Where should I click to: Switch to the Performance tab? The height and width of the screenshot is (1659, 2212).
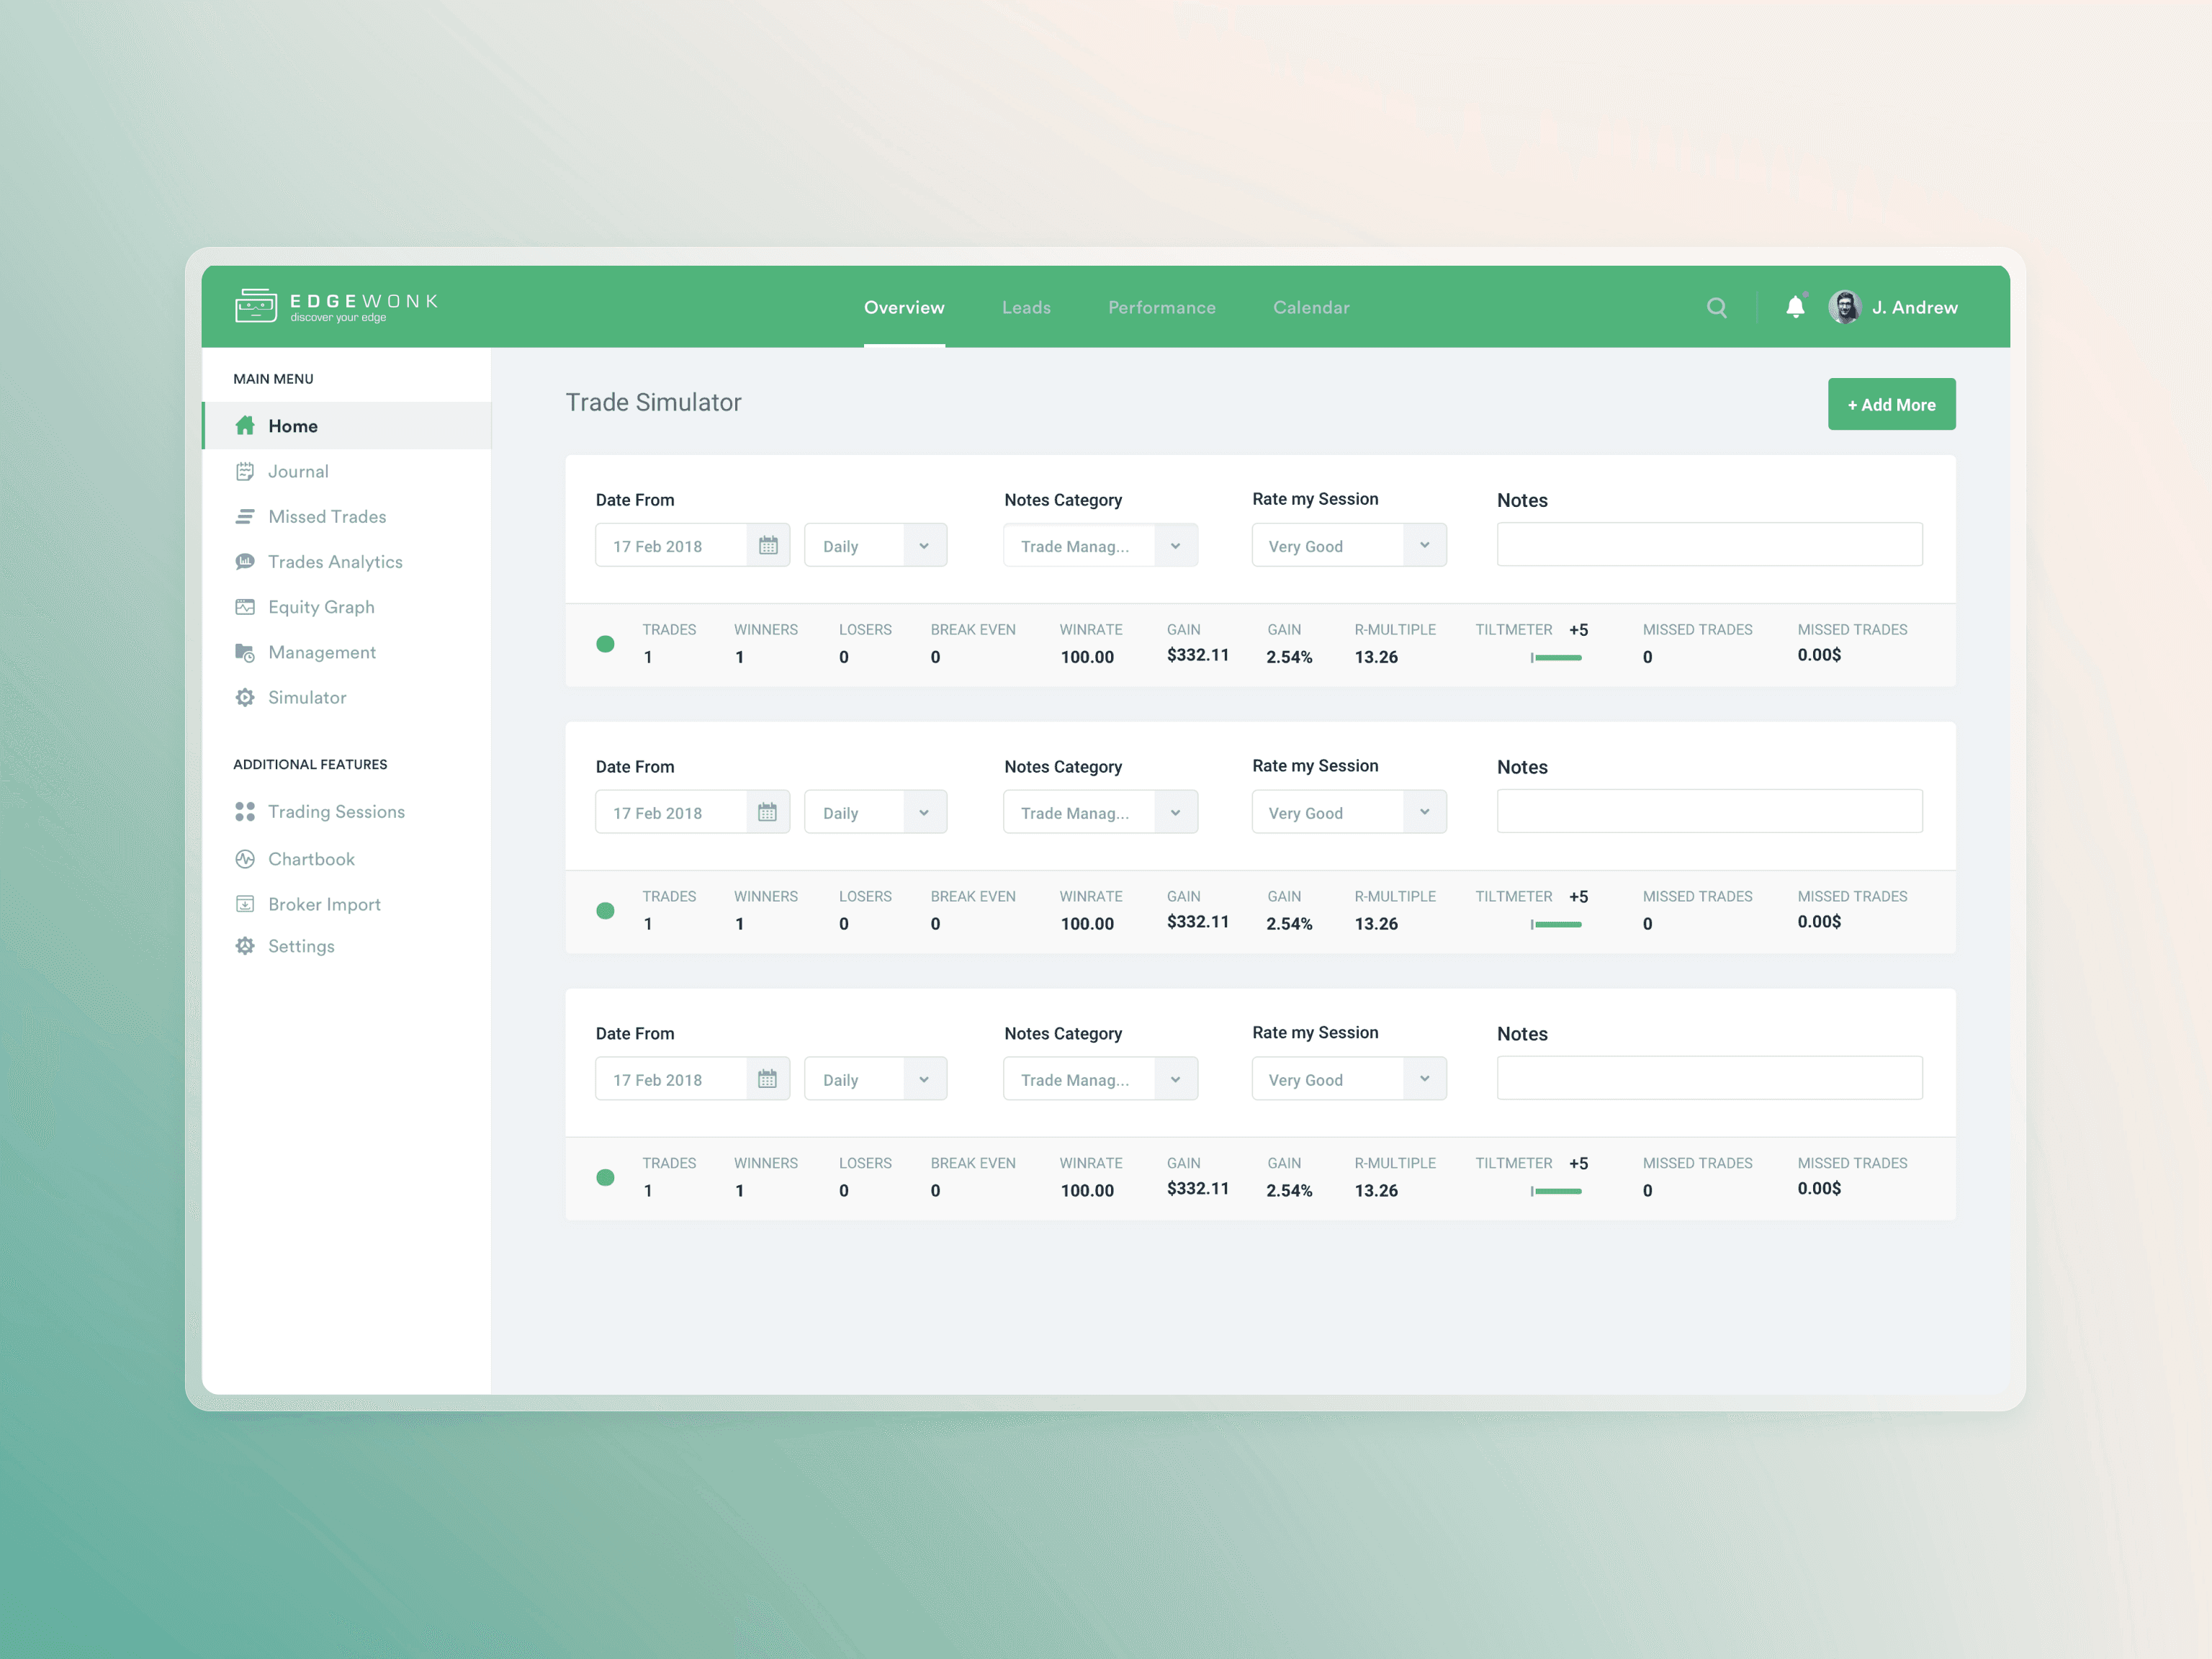(x=1162, y=307)
